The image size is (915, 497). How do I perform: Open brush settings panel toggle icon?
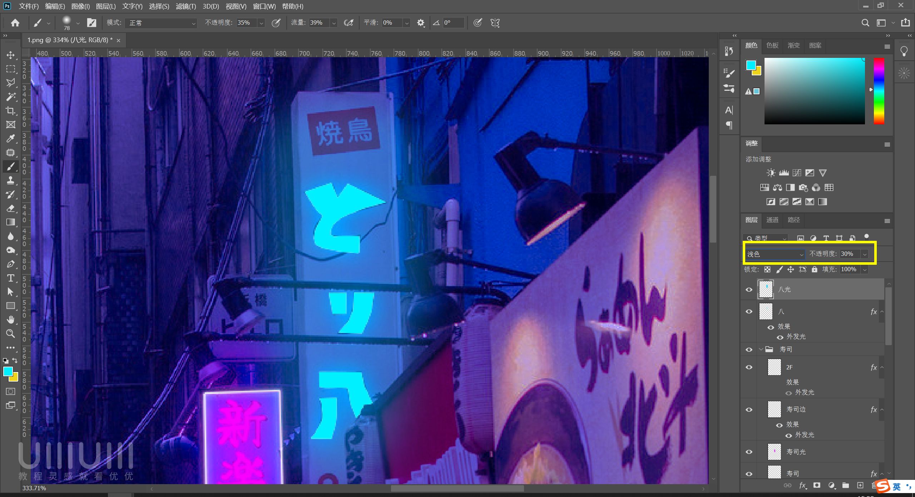91,23
